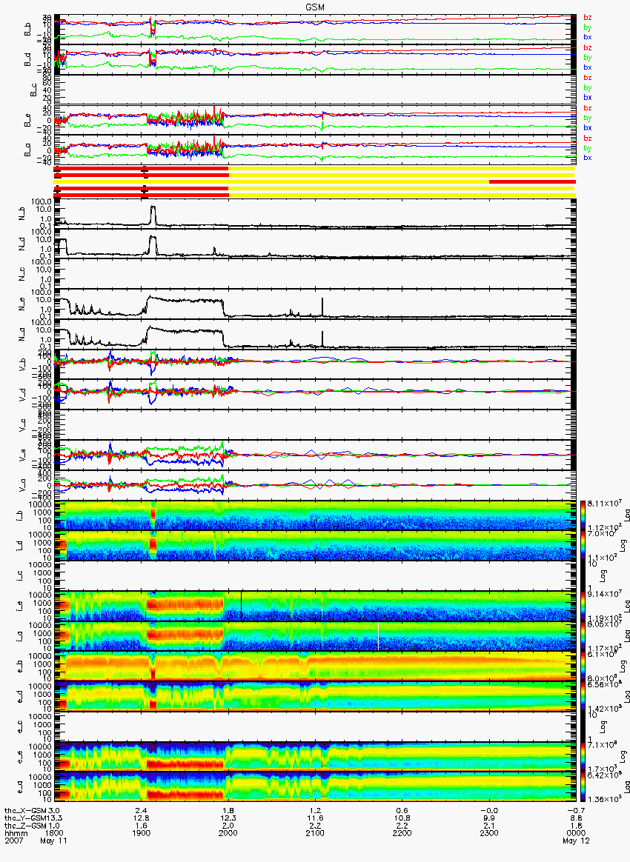This screenshot has width=630, height=862.
Task: Click the May 11 date label
Action: (54, 841)
